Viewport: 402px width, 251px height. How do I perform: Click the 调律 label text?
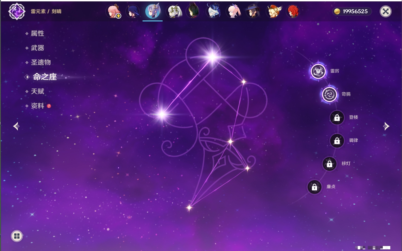coord(354,140)
